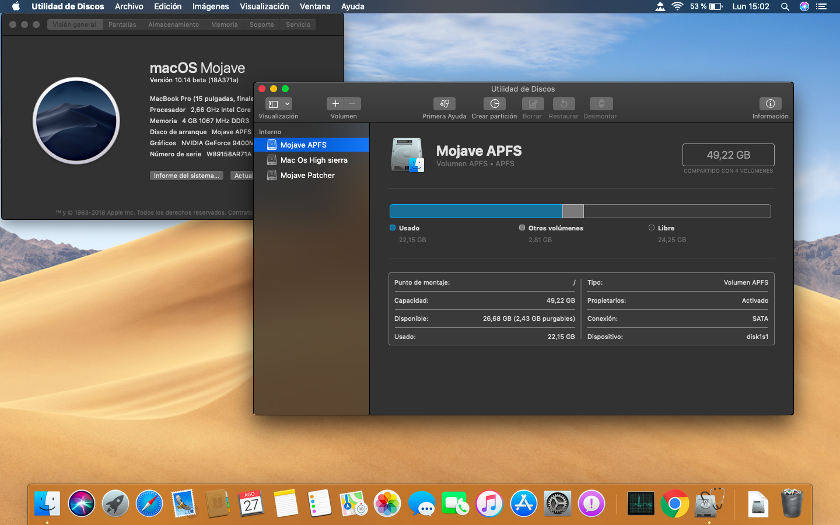Open Google Chrome from the Dock
The height and width of the screenshot is (525, 840).
[675, 503]
